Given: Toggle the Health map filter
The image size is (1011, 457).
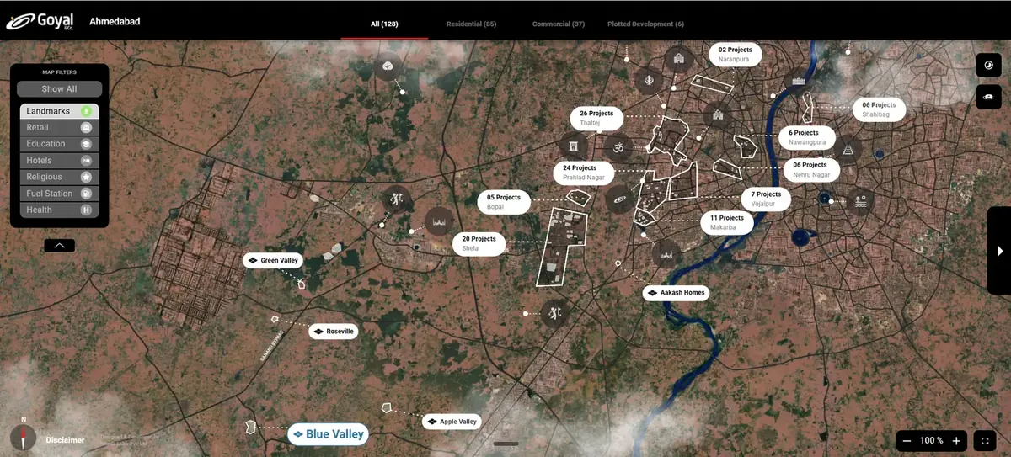Looking at the screenshot, I should pos(59,210).
